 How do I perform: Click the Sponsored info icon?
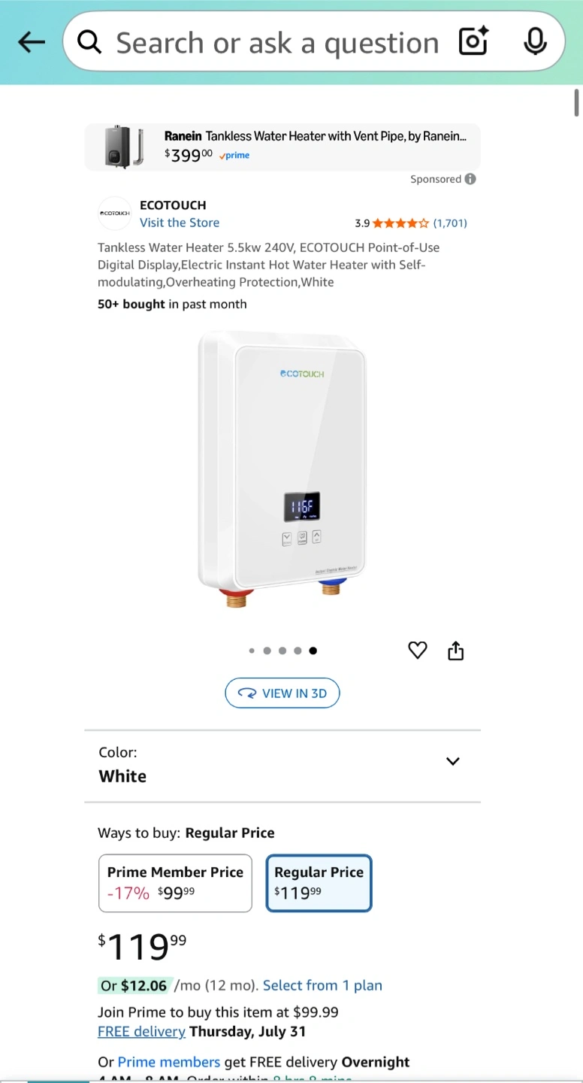pos(470,179)
